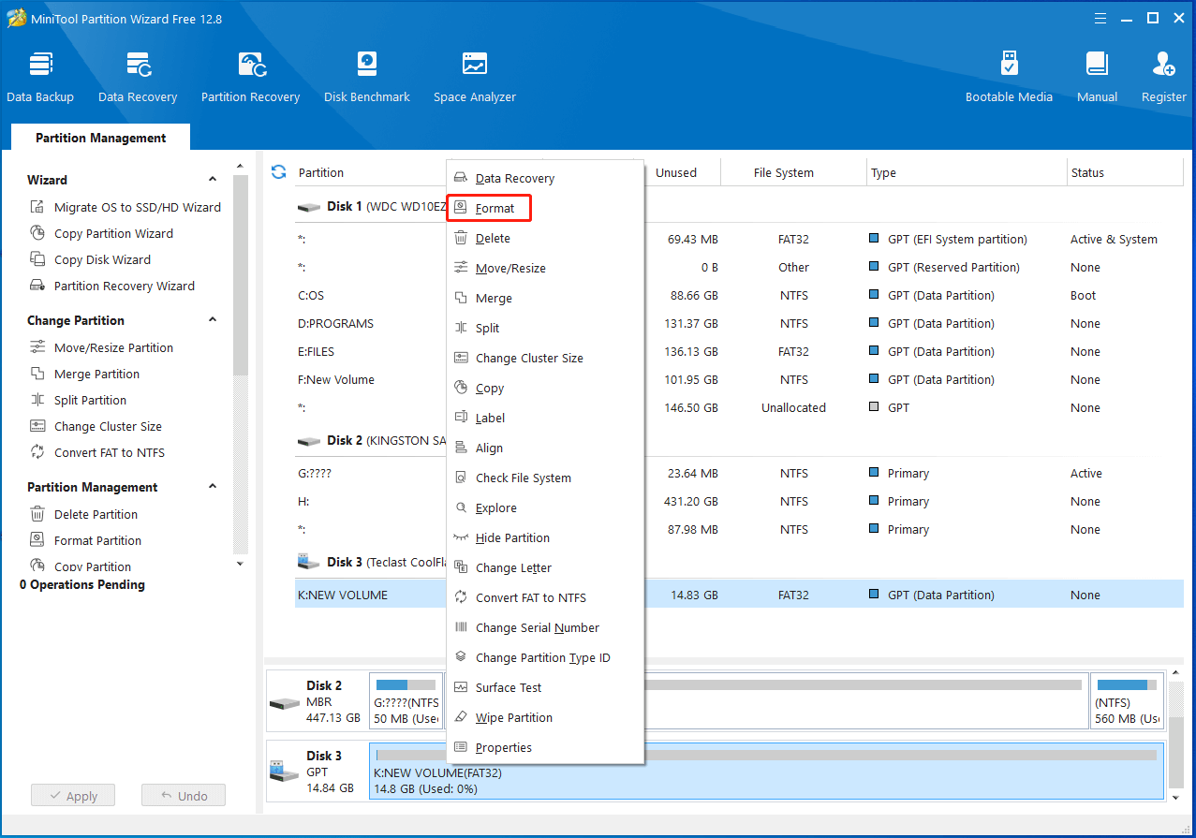The image size is (1196, 838).
Task: Select the C:OS partition row
Action: point(739,295)
